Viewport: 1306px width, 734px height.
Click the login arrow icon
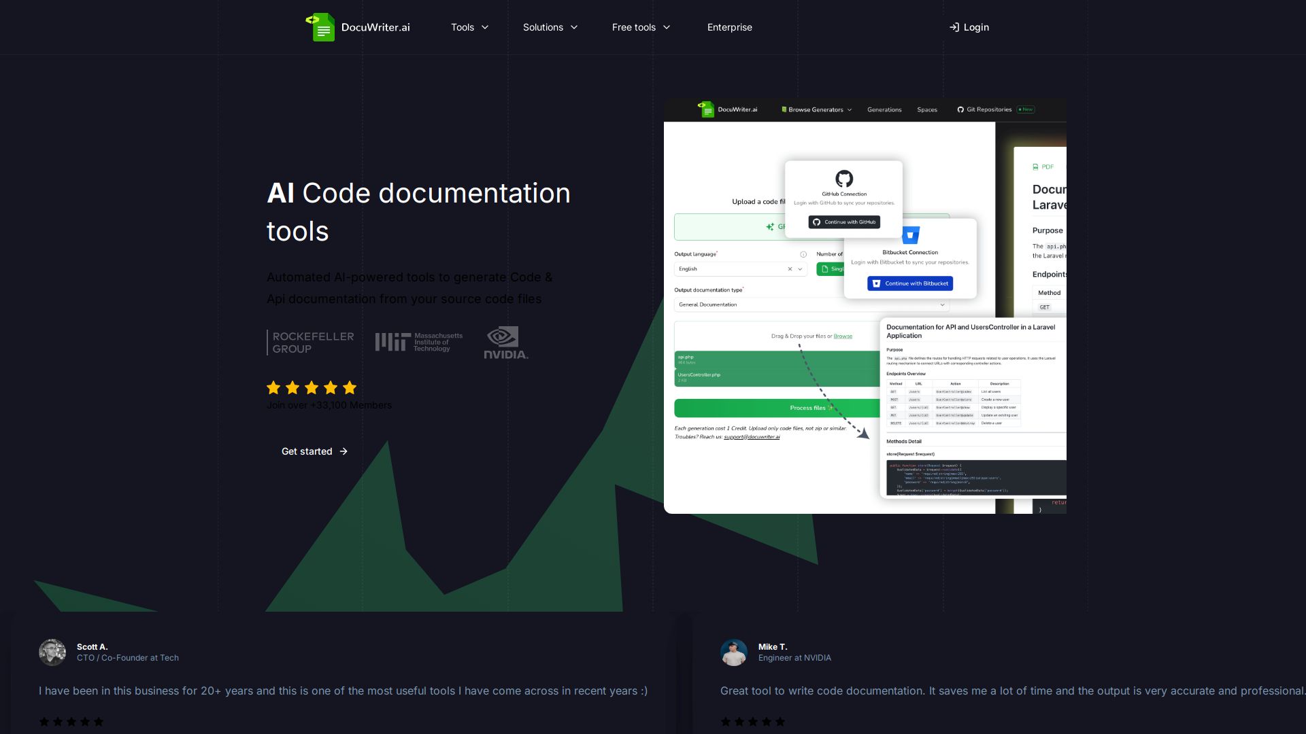954,27
